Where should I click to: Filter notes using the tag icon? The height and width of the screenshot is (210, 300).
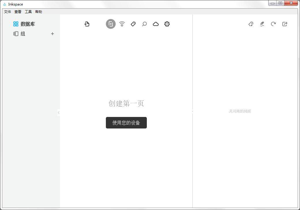pyautogui.click(x=133, y=24)
